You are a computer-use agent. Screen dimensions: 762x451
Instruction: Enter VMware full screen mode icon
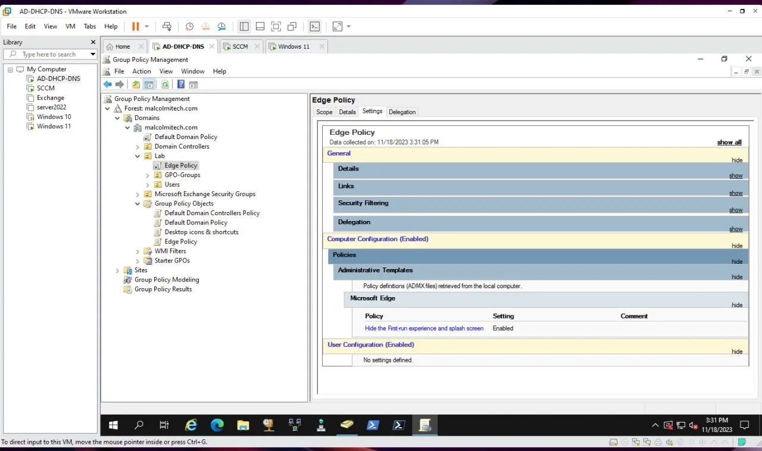coord(276,27)
